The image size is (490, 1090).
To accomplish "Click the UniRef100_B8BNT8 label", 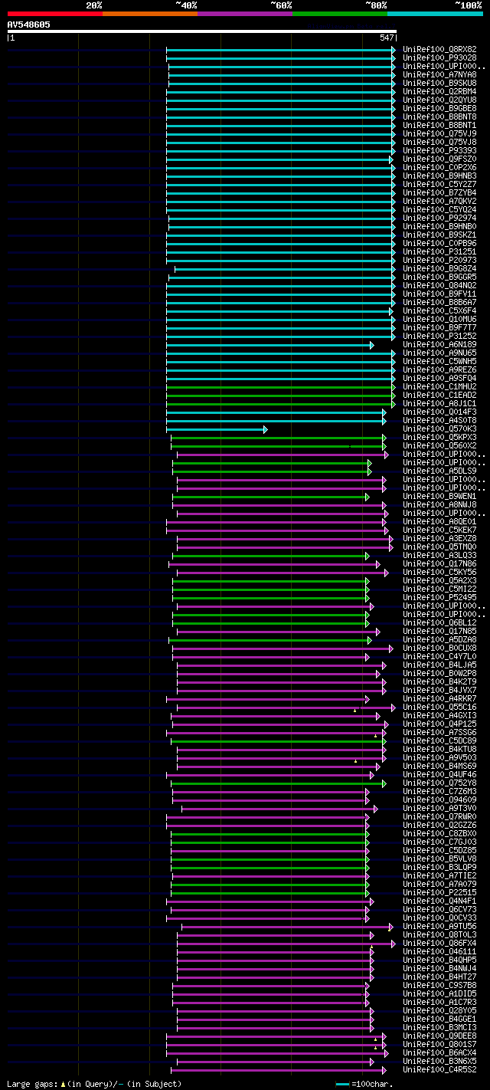I will point(439,117).
